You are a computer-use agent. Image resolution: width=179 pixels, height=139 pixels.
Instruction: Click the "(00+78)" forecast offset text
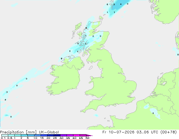tap(169, 132)
